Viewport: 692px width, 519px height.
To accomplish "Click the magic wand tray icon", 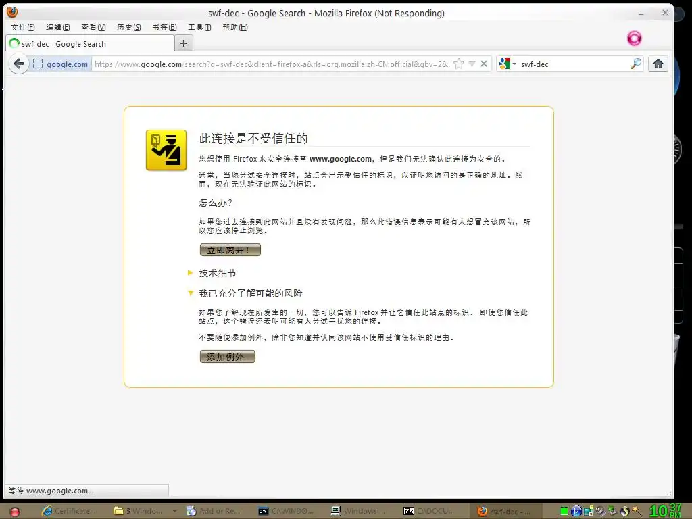I will click(637, 511).
